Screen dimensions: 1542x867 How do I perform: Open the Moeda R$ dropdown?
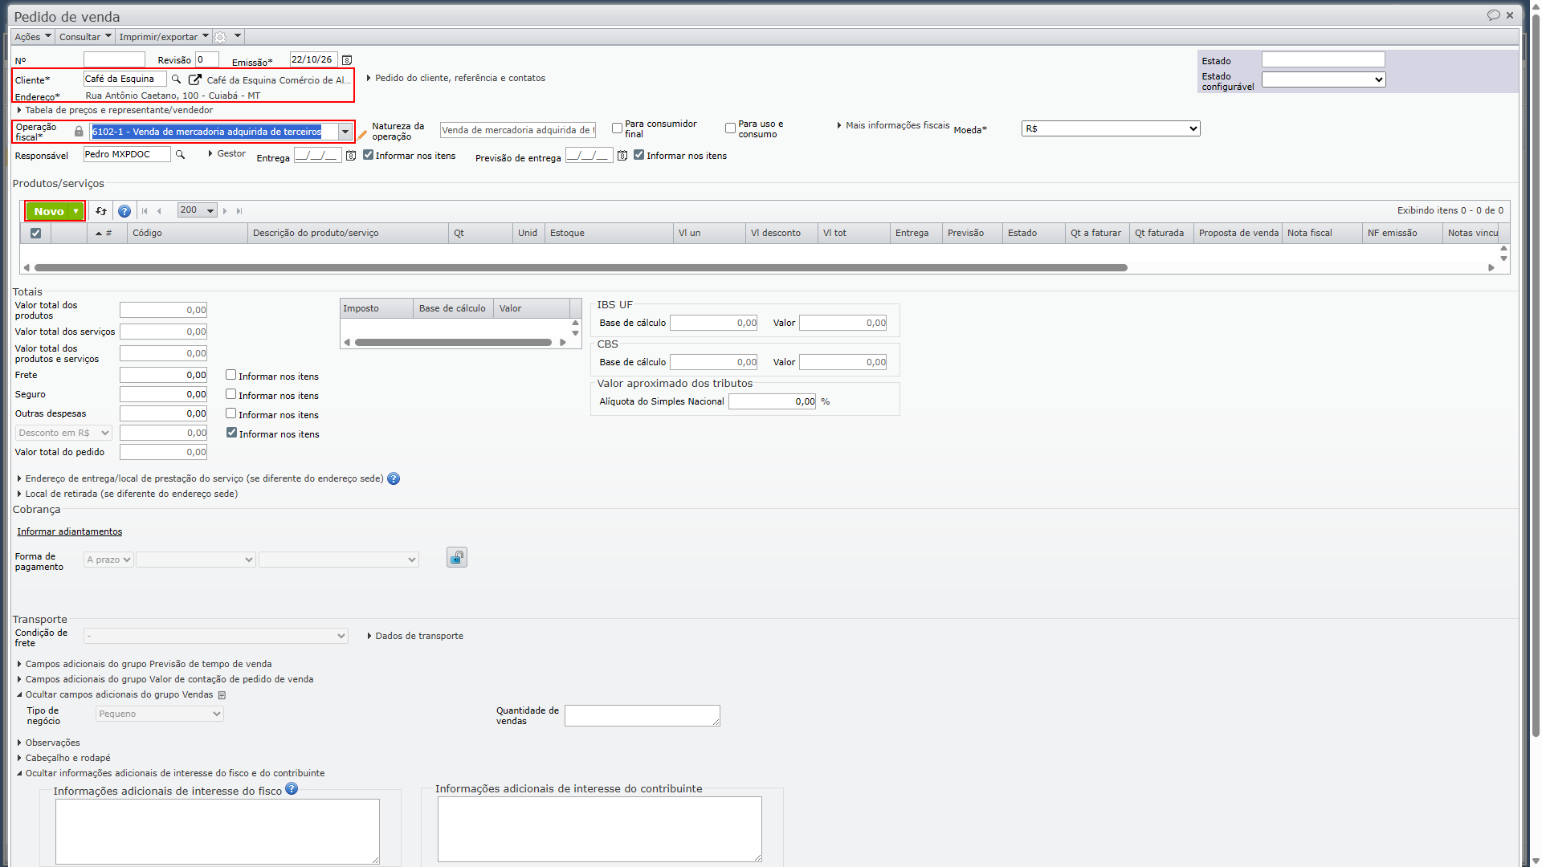pyautogui.click(x=1111, y=129)
